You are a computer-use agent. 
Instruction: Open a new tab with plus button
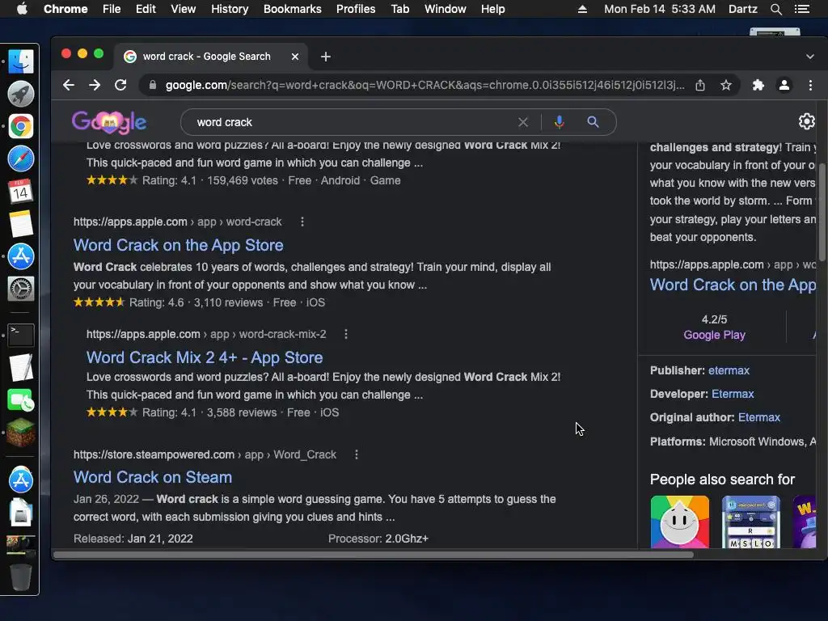tap(326, 57)
